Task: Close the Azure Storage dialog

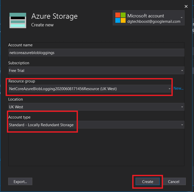Action: (186, 6)
